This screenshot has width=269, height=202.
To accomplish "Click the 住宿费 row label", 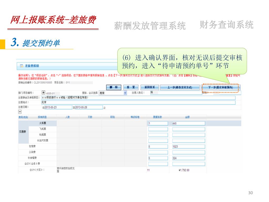I will click(32, 146).
